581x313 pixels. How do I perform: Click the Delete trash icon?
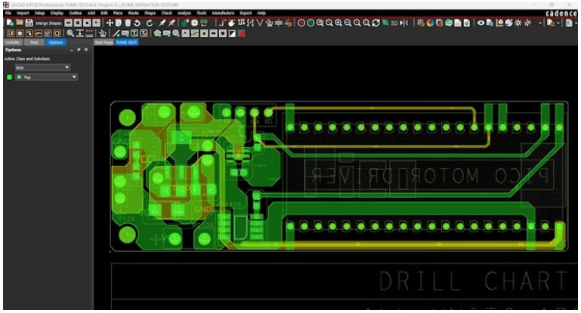128,23
